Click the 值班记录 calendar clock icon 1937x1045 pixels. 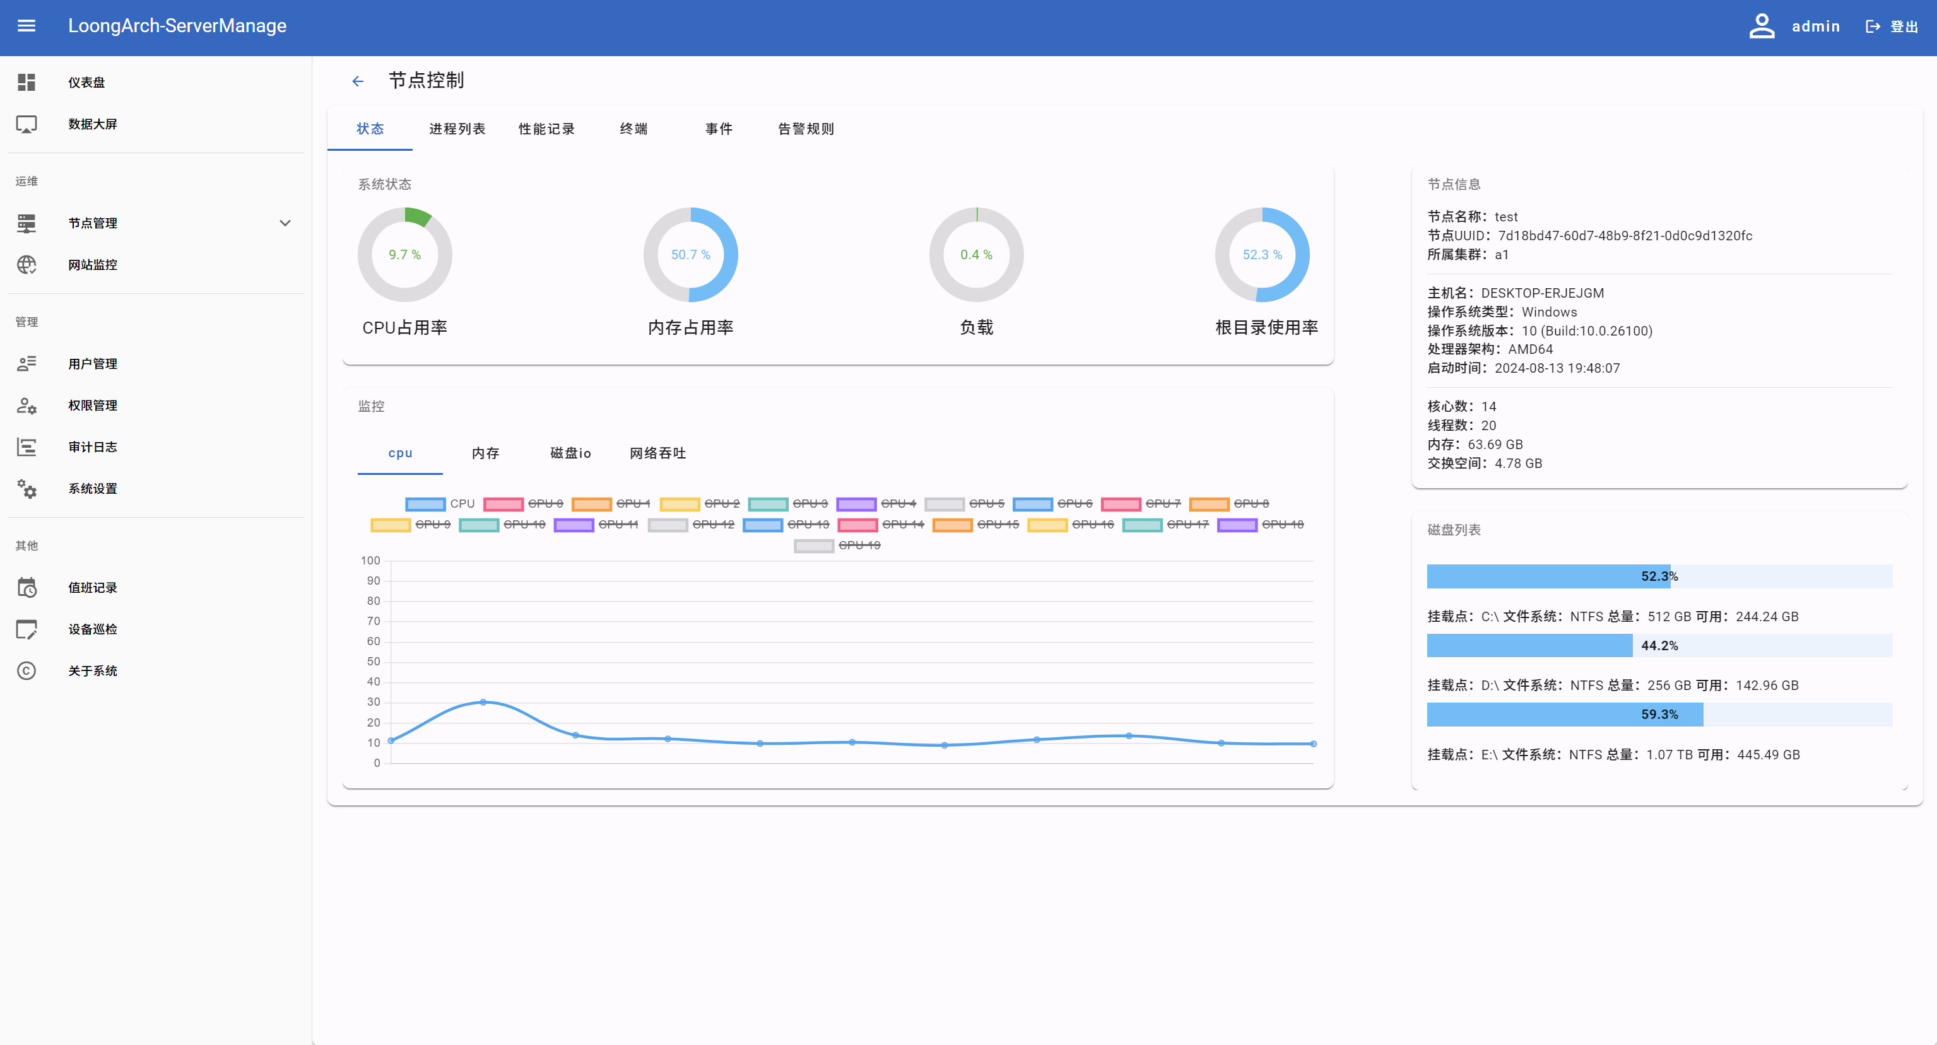coord(26,587)
